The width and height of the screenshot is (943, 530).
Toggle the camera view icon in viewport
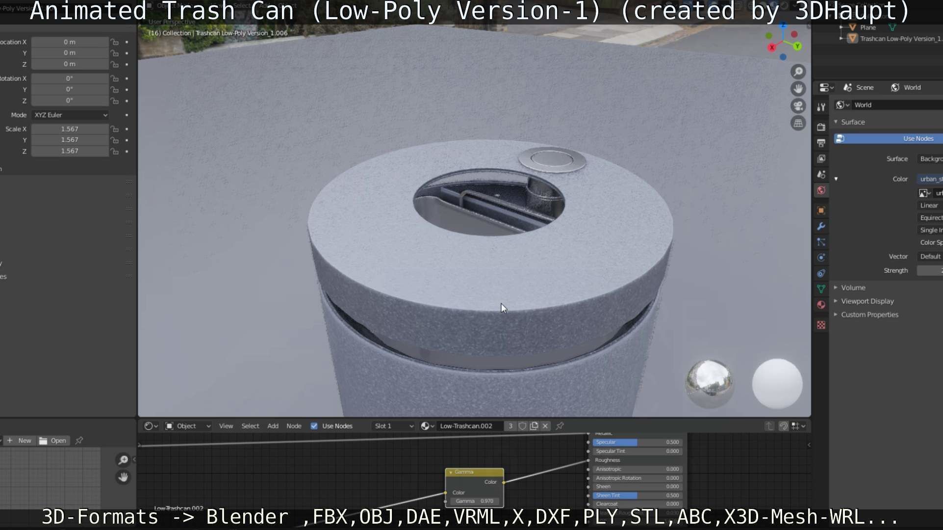(x=798, y=106)
